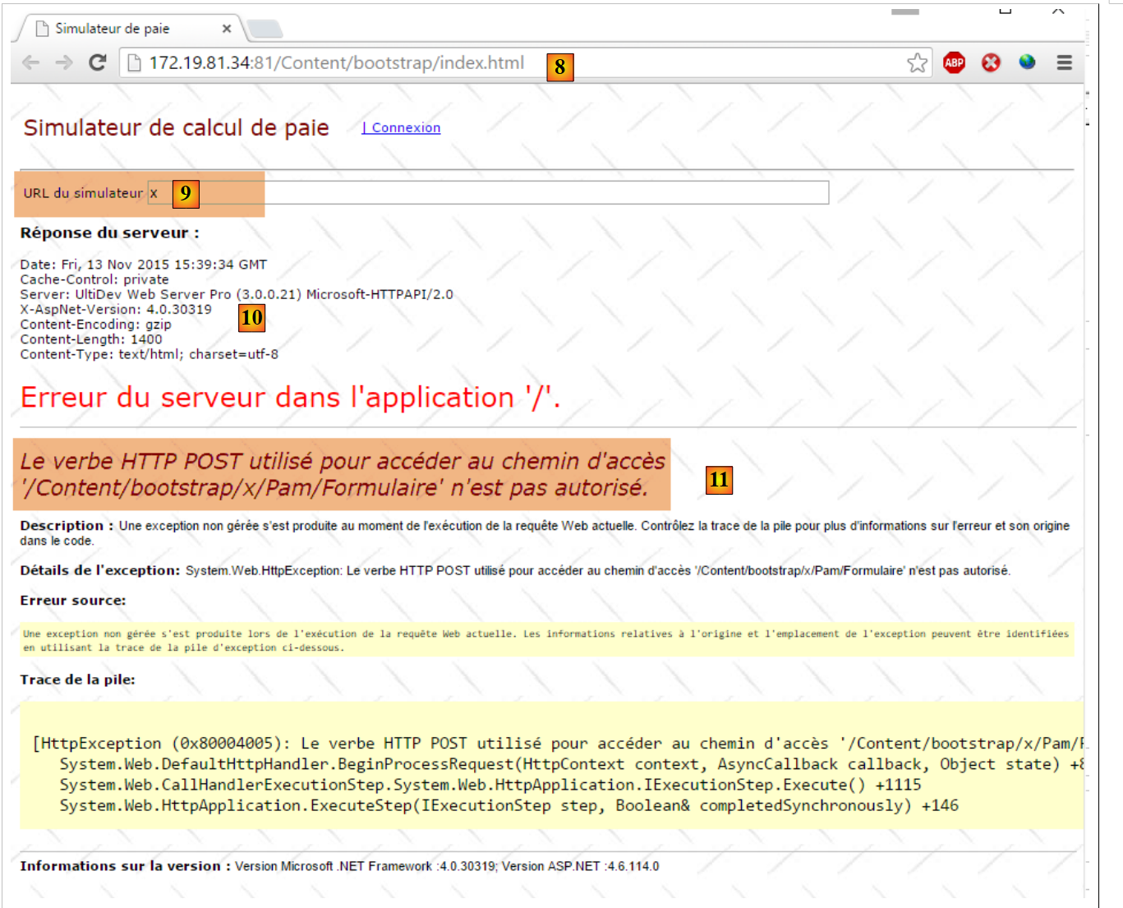Click the page icon in address bar
The width and height of the screenshot is (1123, 908).
click(x=135, y=63)
